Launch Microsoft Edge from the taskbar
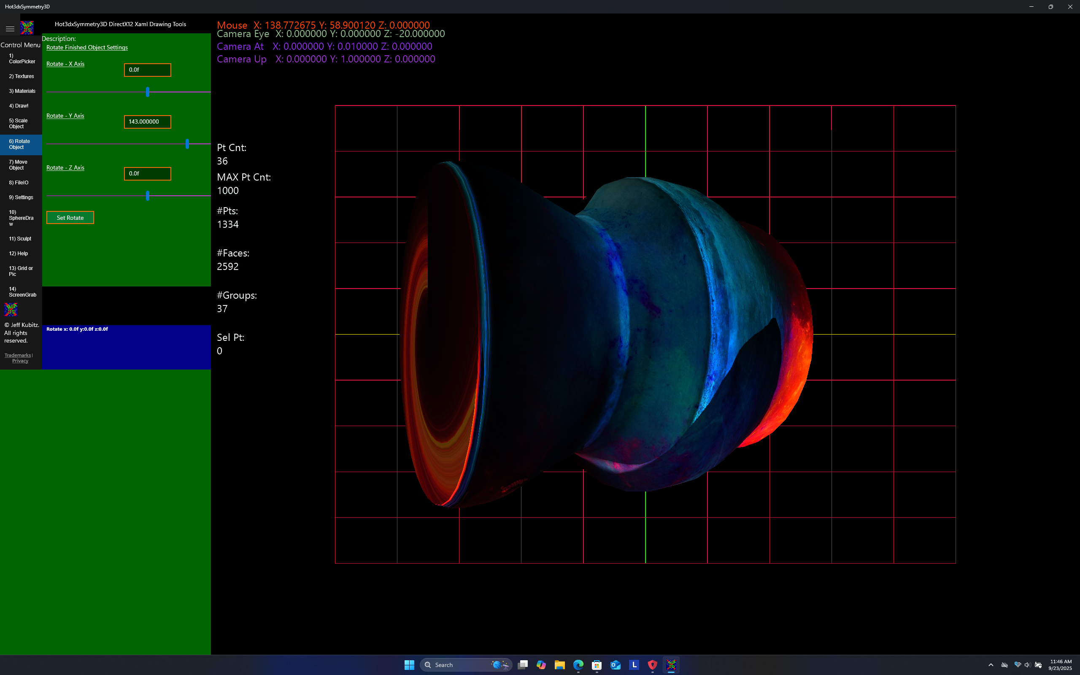1080x675 pixels. (x=578, y=665)
